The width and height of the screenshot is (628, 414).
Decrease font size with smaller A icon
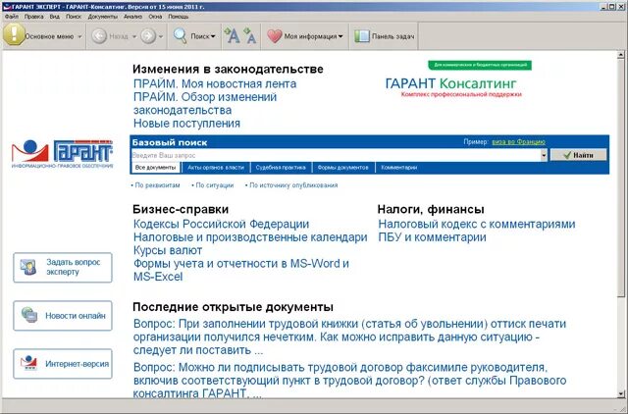(x=250, y=35)
